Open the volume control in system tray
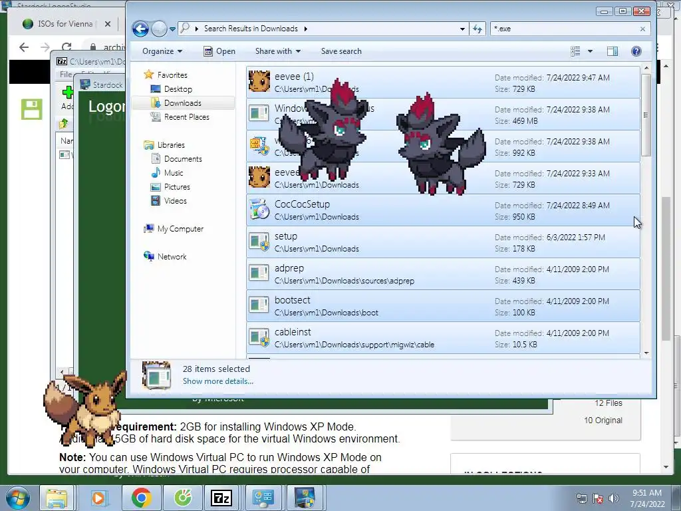The image size is (681, 511). click(x=614, y=498)
